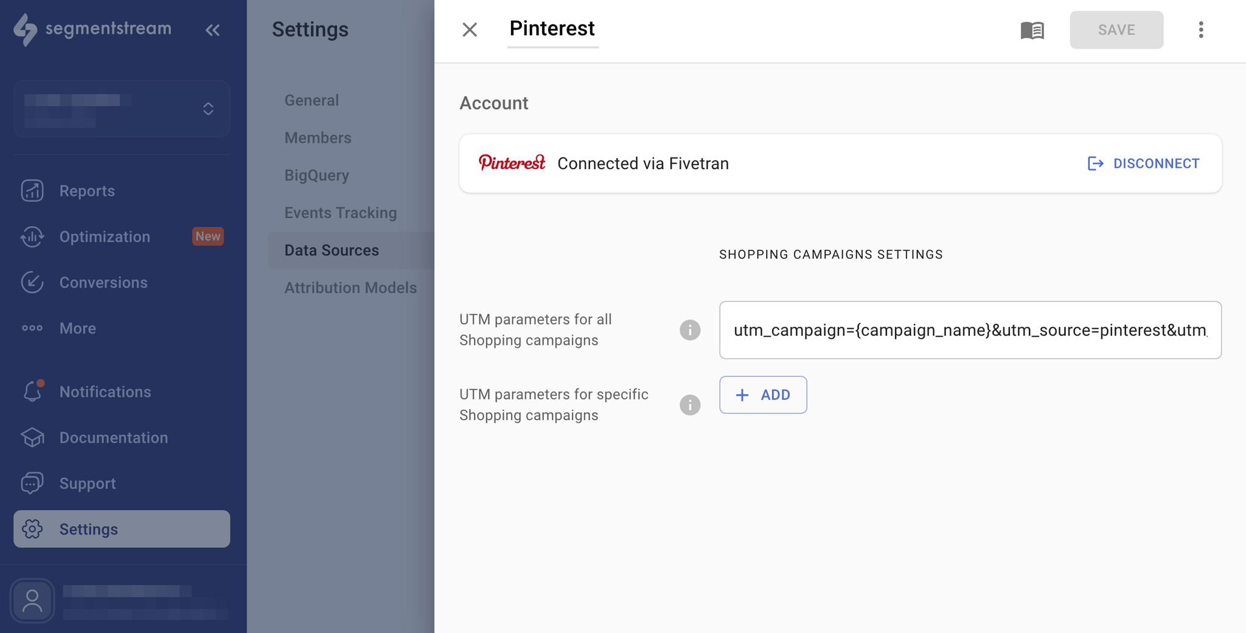Viewport: 1246px width, 633px height.
Task: Click Connected via Fivetran text
Action: pos(643,164)
